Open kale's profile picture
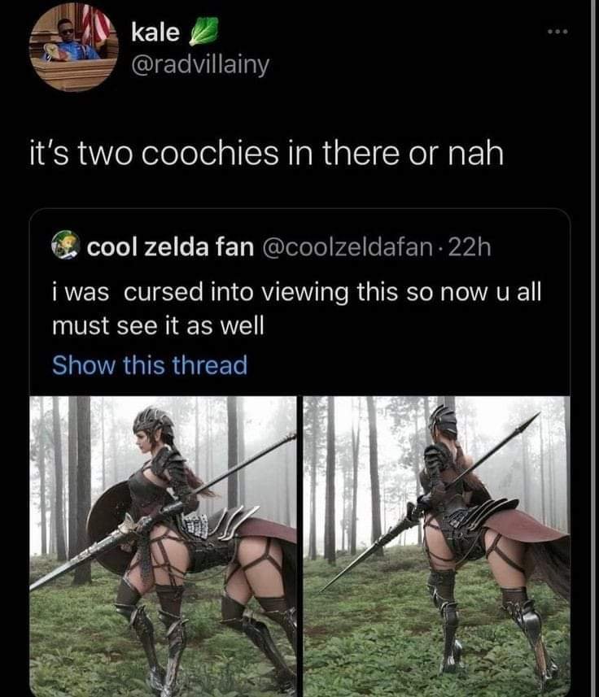599x697 pixels. pyautogui.click(x=74, y=46)
